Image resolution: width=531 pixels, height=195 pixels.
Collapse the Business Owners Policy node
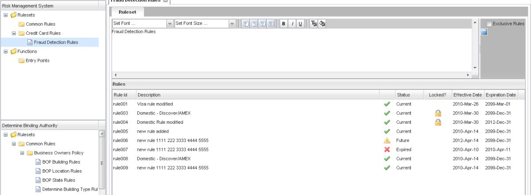tap(22, 153)
